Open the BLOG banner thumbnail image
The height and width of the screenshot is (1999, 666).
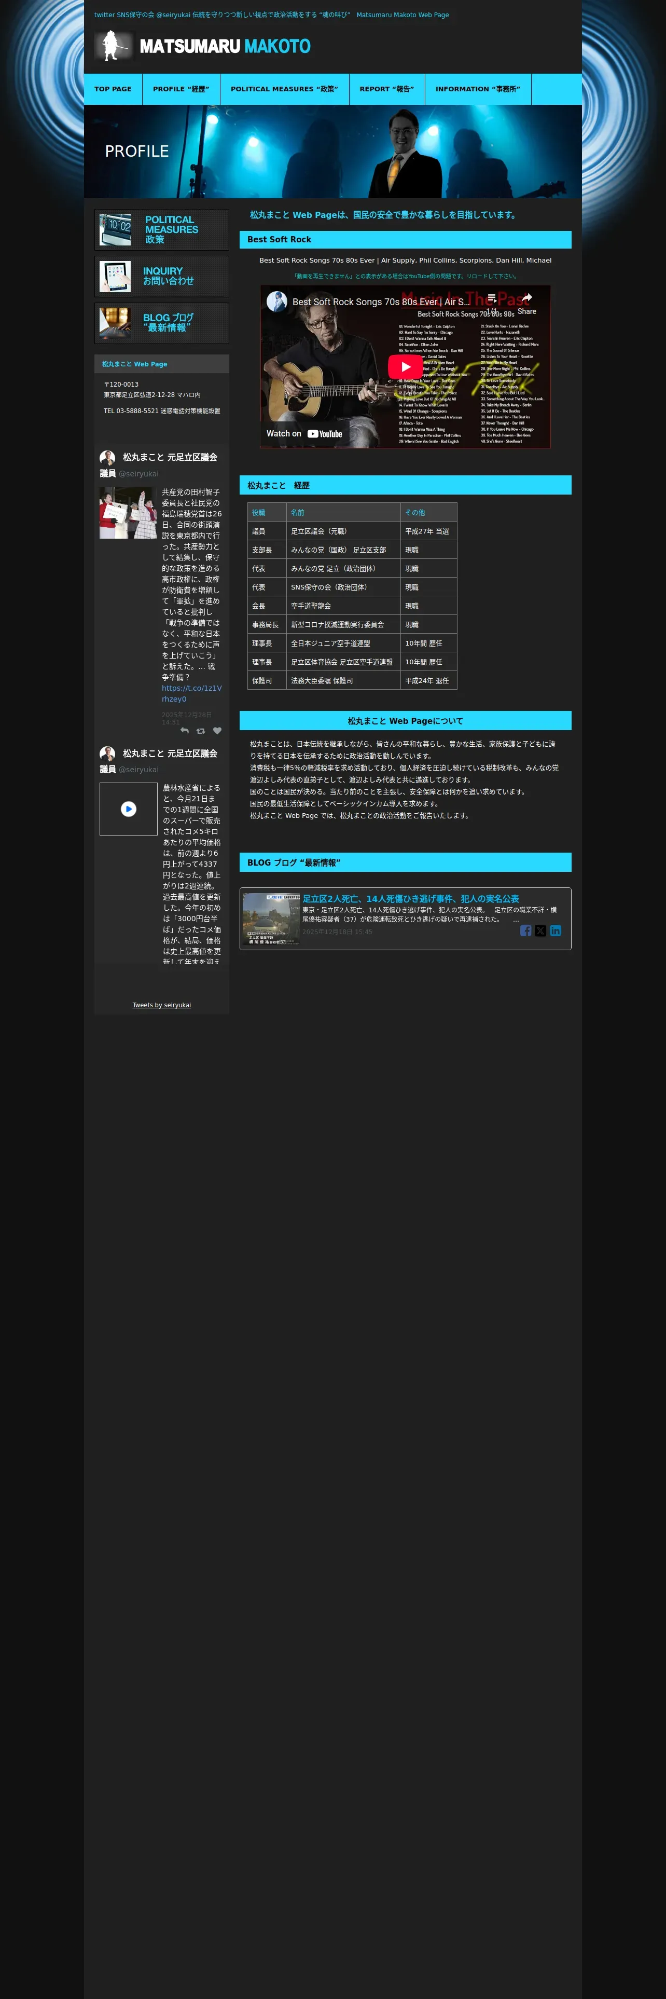click(x=116, y=323)
